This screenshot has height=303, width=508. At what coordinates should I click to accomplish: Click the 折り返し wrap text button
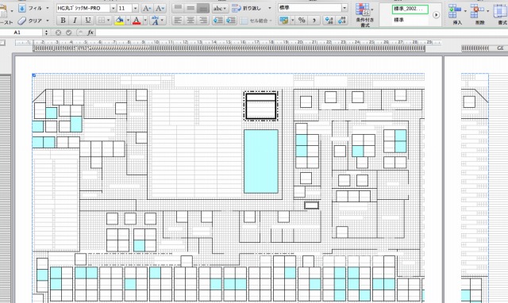[x=251, y=8]
